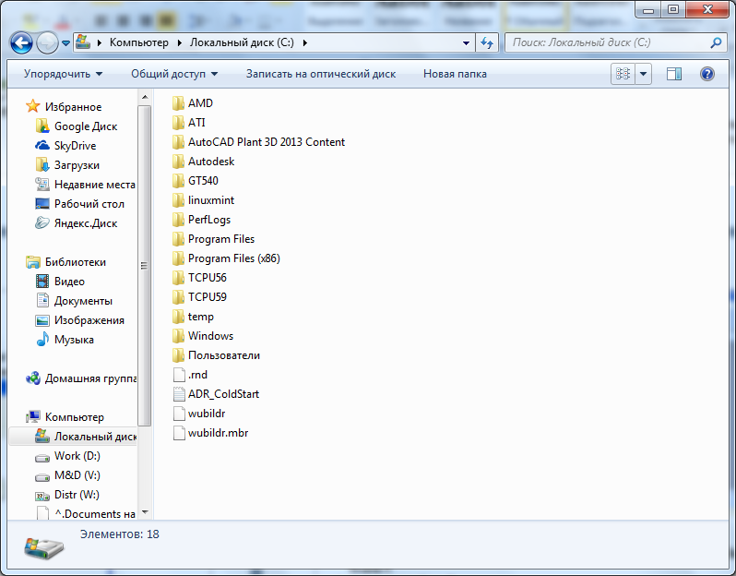The height and width of the screenshot is (576, 736).
Task: Go to Рабочий стол
Action: 80,204
